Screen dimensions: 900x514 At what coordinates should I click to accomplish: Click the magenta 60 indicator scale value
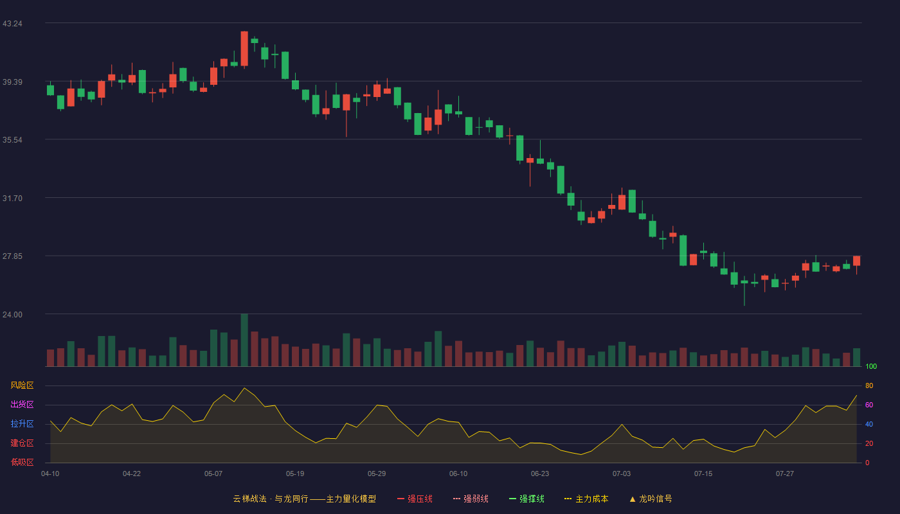[x=869, y=405]
